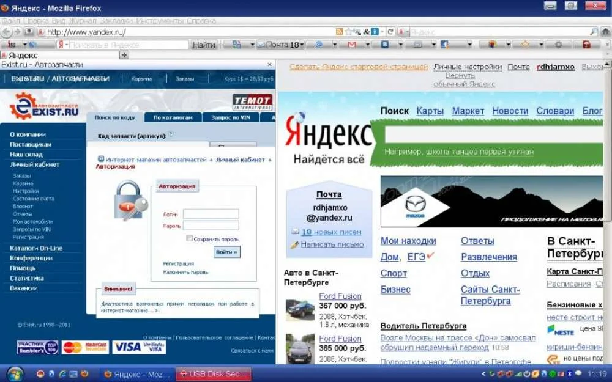Open Личный кабинет in Exist sidebar
The height and width of the screenshot is (382, 612).
(x=34, y=164)
